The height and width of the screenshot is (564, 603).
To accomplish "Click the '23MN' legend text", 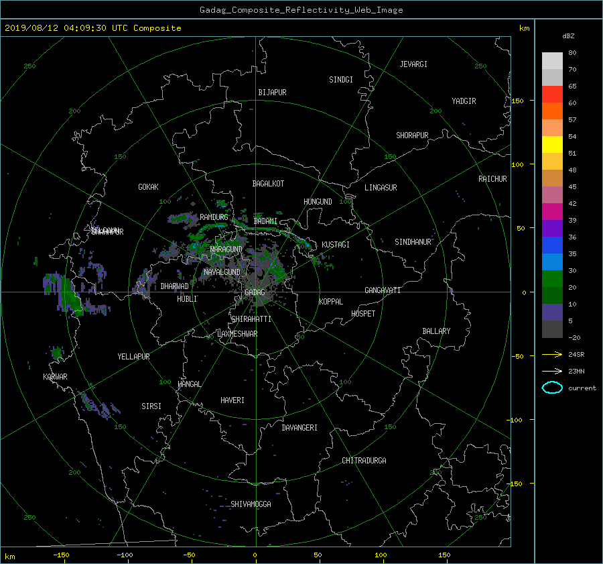I will 576,371.
